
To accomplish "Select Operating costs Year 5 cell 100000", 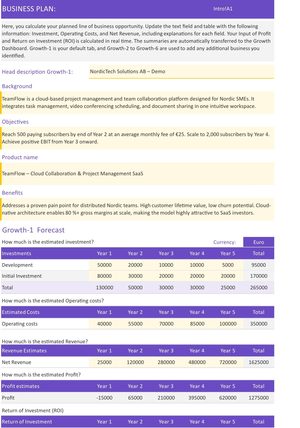I will coord(228,324).
